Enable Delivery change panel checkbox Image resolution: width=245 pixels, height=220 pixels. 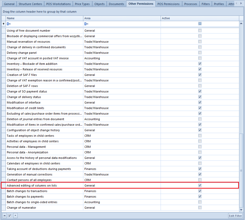[200, 53]
